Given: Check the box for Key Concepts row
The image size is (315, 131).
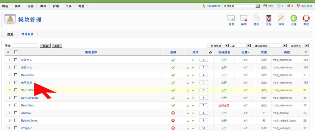Looking at the screenshot, I should tap(16, 97).
